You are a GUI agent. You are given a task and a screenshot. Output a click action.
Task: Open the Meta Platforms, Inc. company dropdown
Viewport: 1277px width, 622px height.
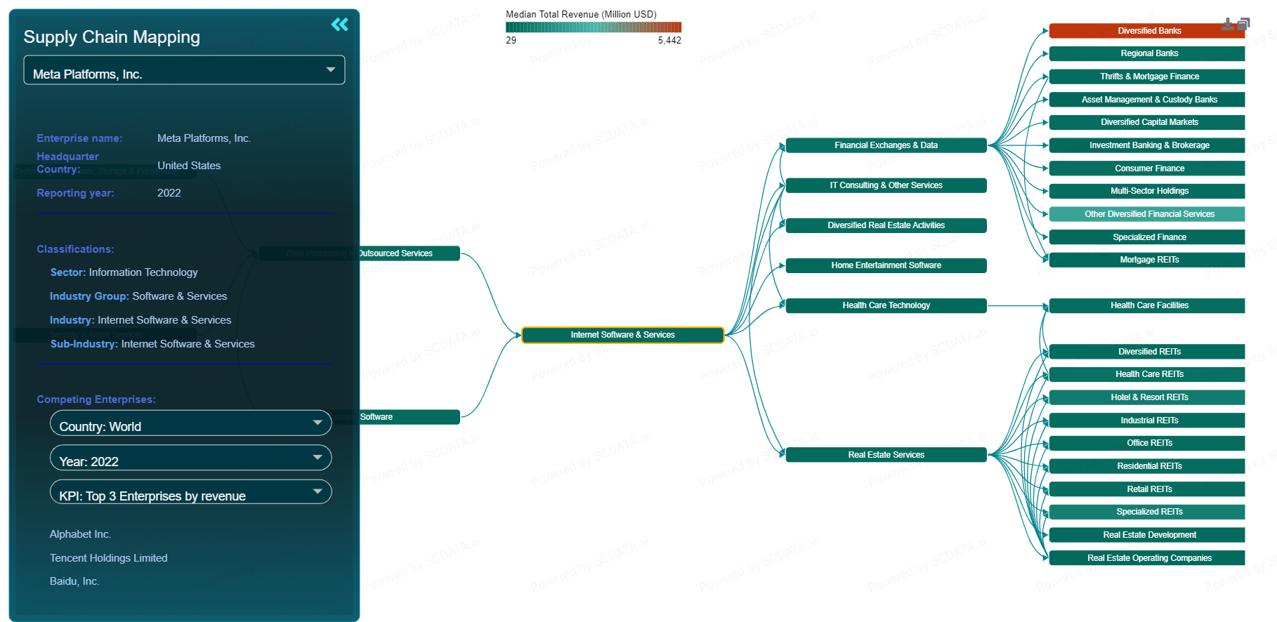[x=184, y=70]
